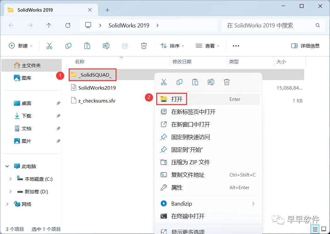Select the SolidWorks2019 file
Image resolution: width=330 pixels, height=234 pixels.
coord(94,88)
